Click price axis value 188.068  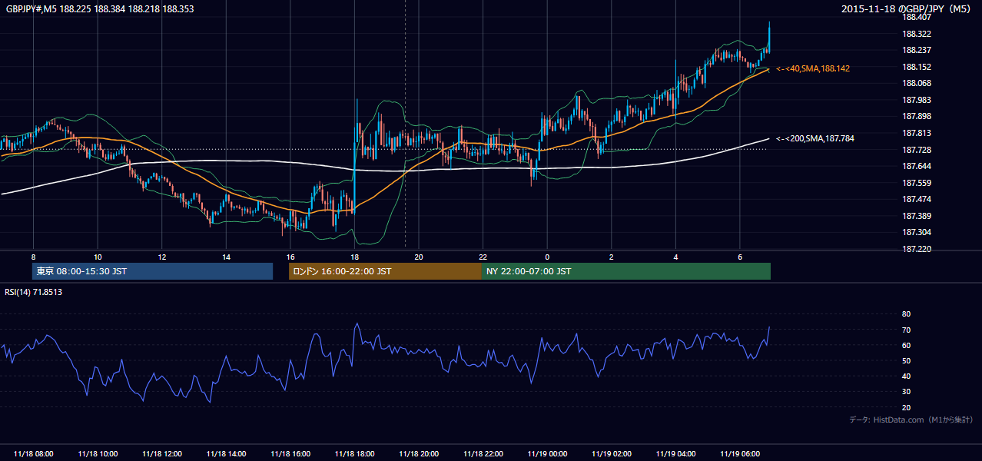click(917, 84)
